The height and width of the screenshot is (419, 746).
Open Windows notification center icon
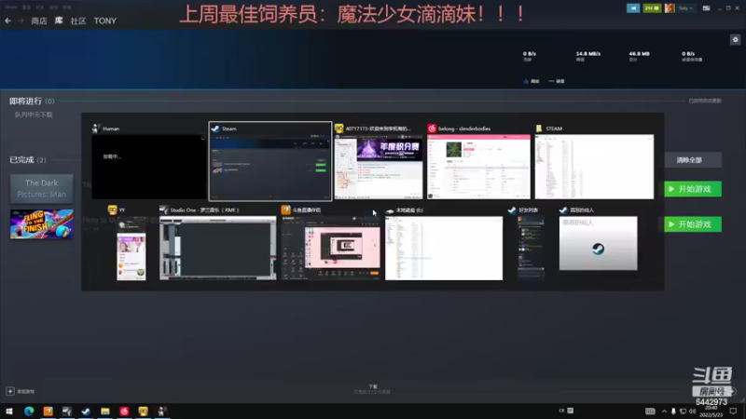[734, 412]
